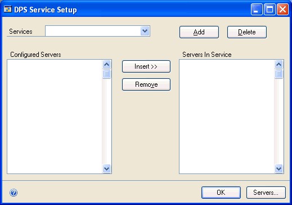Screen dimensions: 292x205
Task: Click the Remove button
Action: coord(146,84)
